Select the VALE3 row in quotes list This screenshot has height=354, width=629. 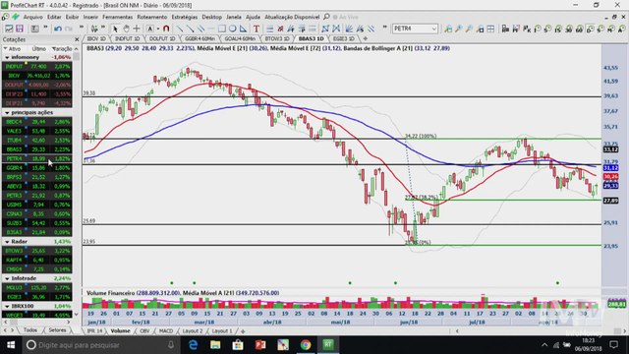point(37,131)
